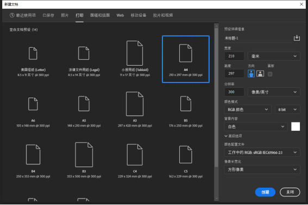308x205 pixels.
Task: Open the 方形像素 pixel aspect ratio dropdown
Action: tap(262, 170)
